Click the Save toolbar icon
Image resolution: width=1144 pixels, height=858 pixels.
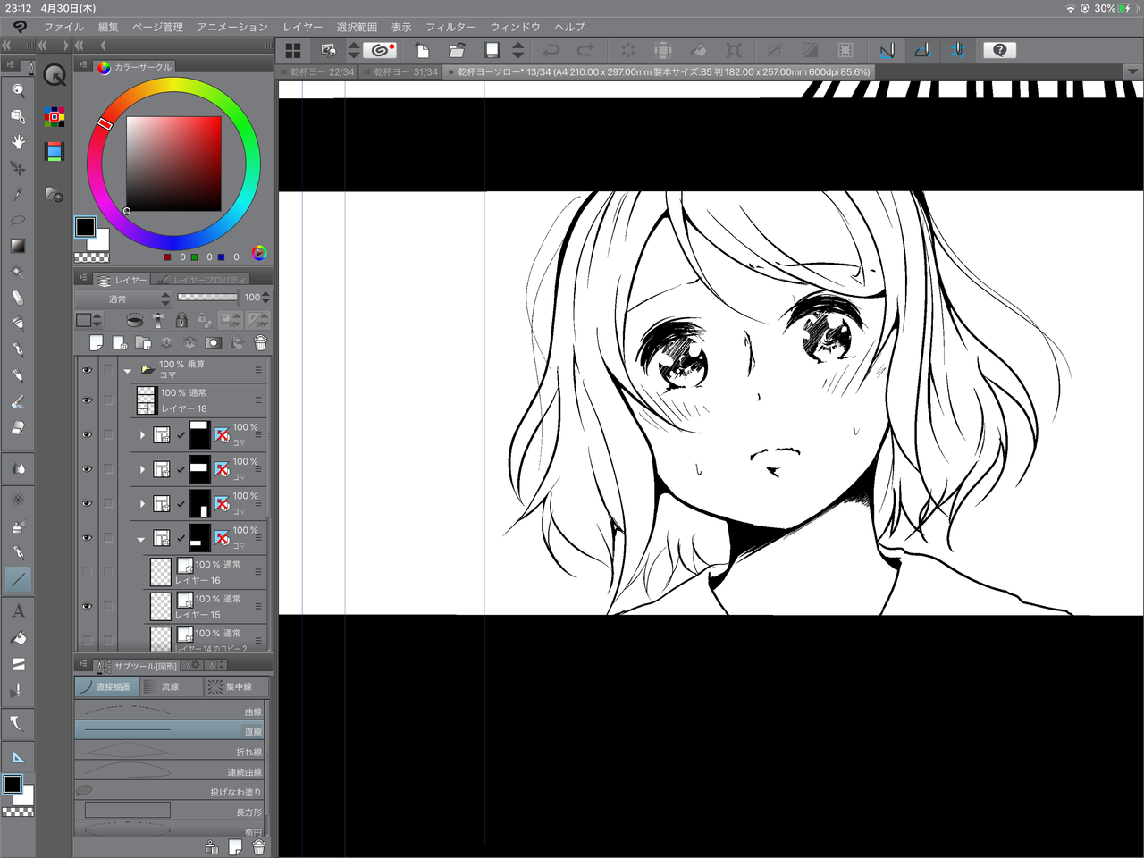pos(492,50)
